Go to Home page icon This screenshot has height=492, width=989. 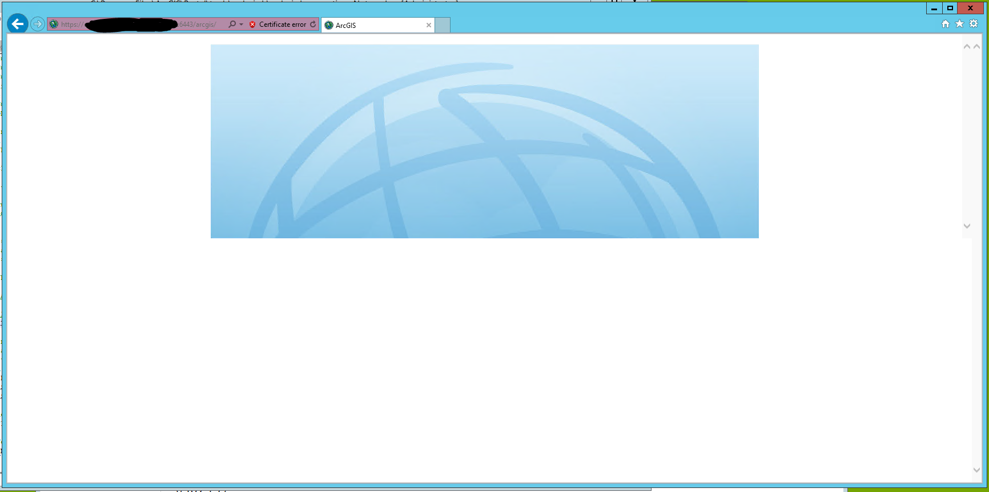pyautogui.click(x=946, y=23)
